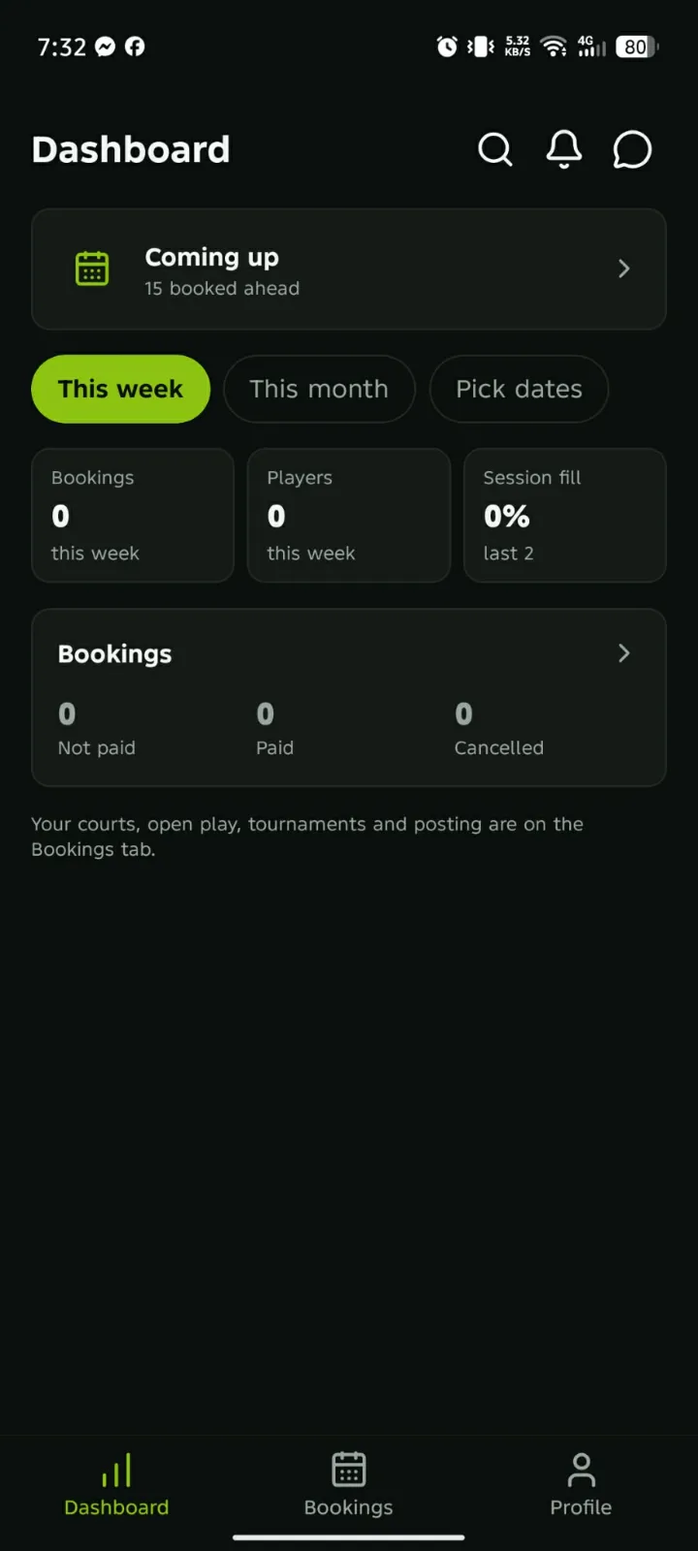The image size is (698, 1551).
Task: Expand Coming up with its chevron arrow
Action: point(624,269)
